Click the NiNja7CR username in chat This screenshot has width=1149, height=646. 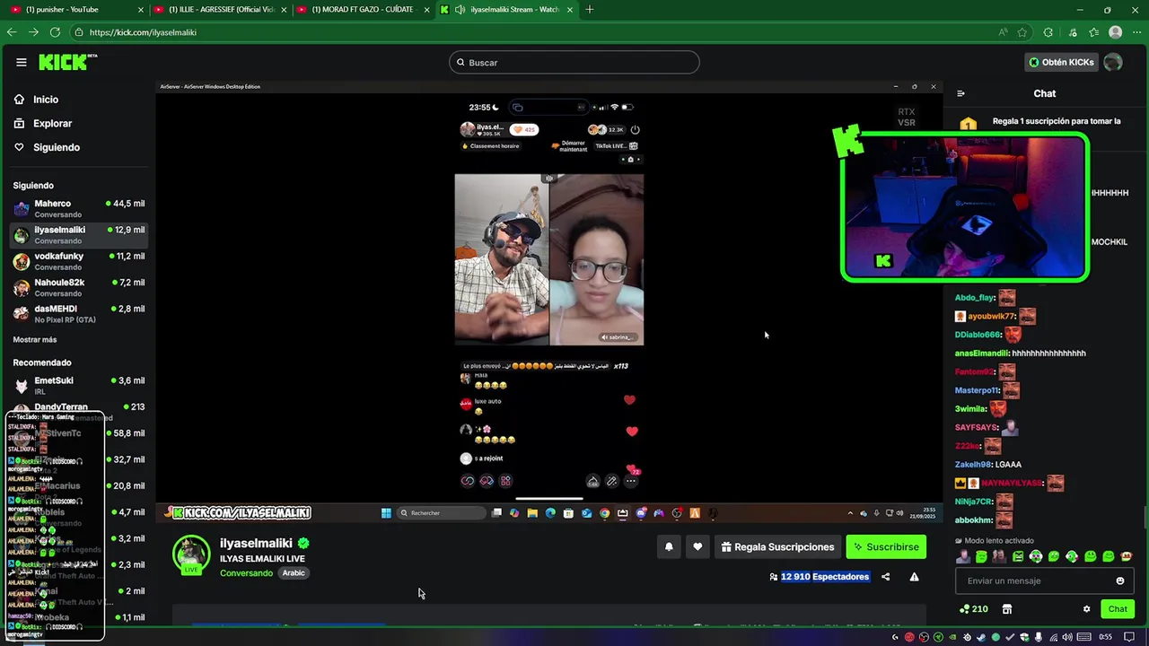(x=974, y=502)
